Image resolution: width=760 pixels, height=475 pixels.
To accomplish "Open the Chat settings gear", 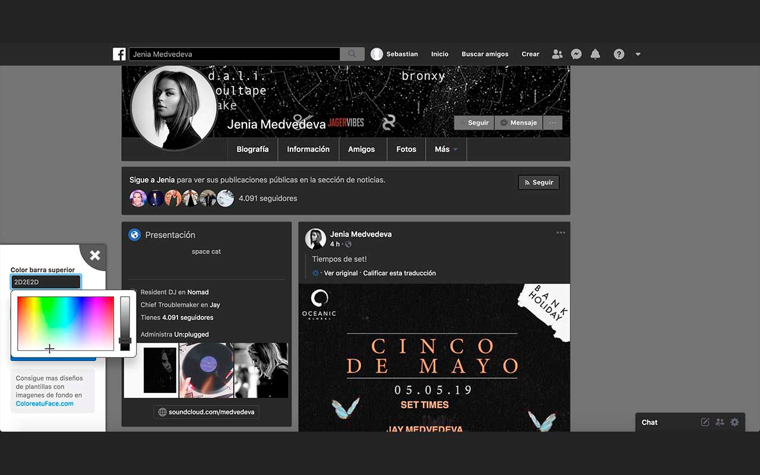I will 734,422.
